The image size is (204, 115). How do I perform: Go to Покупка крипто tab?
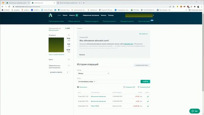point(109,21)
